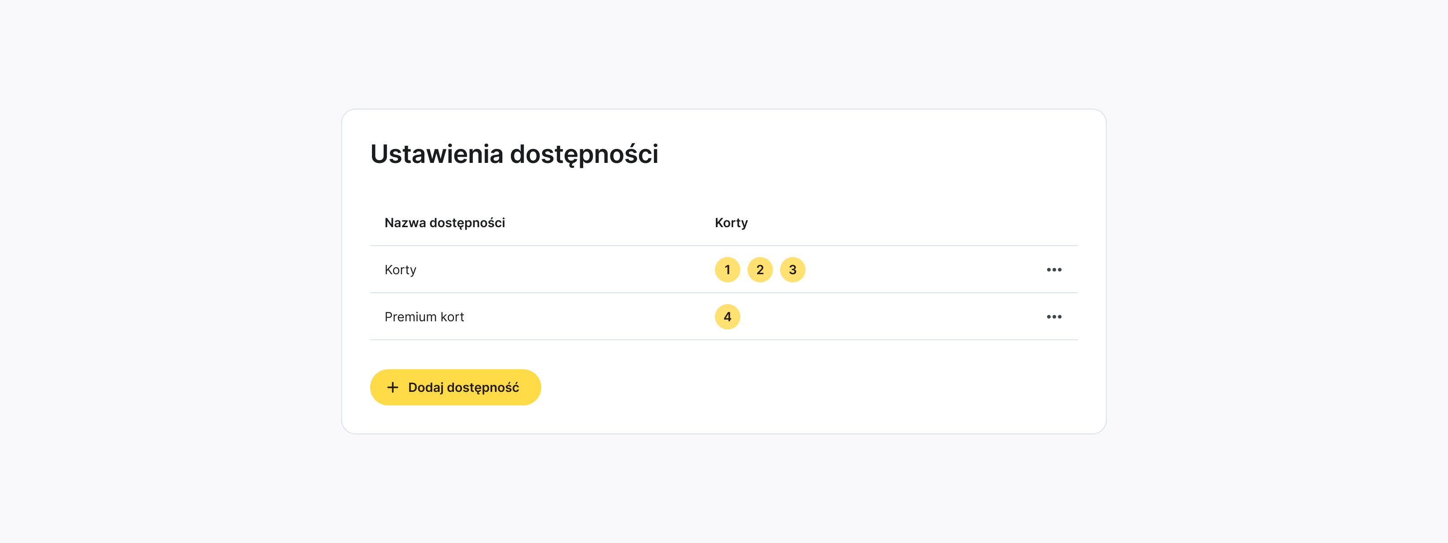This screenshot has width=1448, height=543.
Task: Select the court 4 badge in Premium kort
Action: pos(727,317)
